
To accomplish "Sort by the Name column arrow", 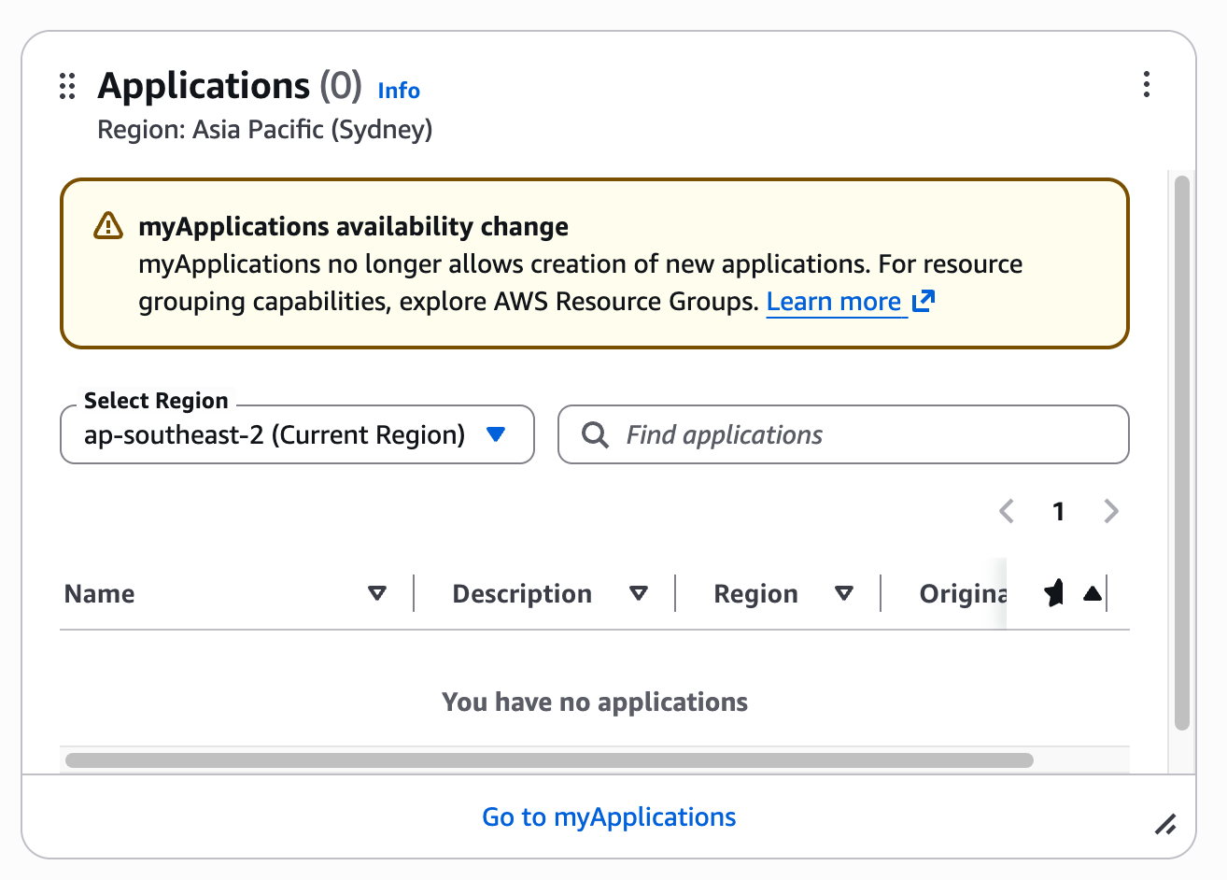I will pos(377,593).
